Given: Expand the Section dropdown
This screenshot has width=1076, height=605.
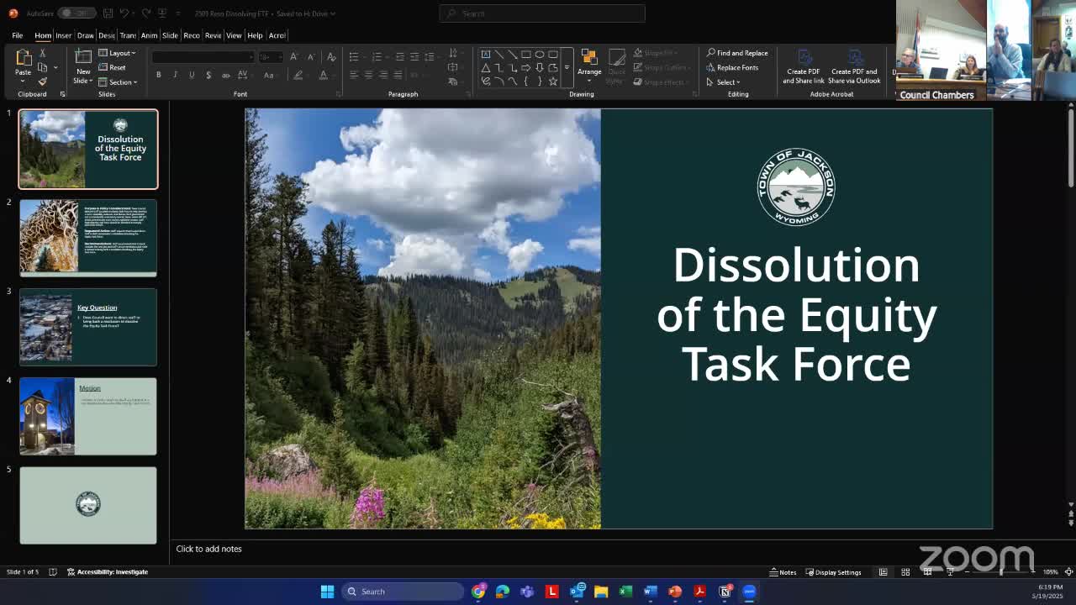Looking at the screenshot, I should click(117, 82).
